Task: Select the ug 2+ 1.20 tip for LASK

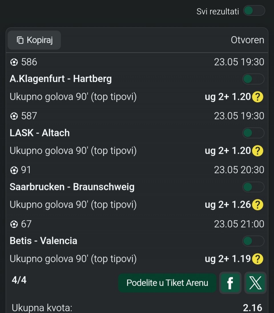Action: pyautogui.click(x=228, y=151)
